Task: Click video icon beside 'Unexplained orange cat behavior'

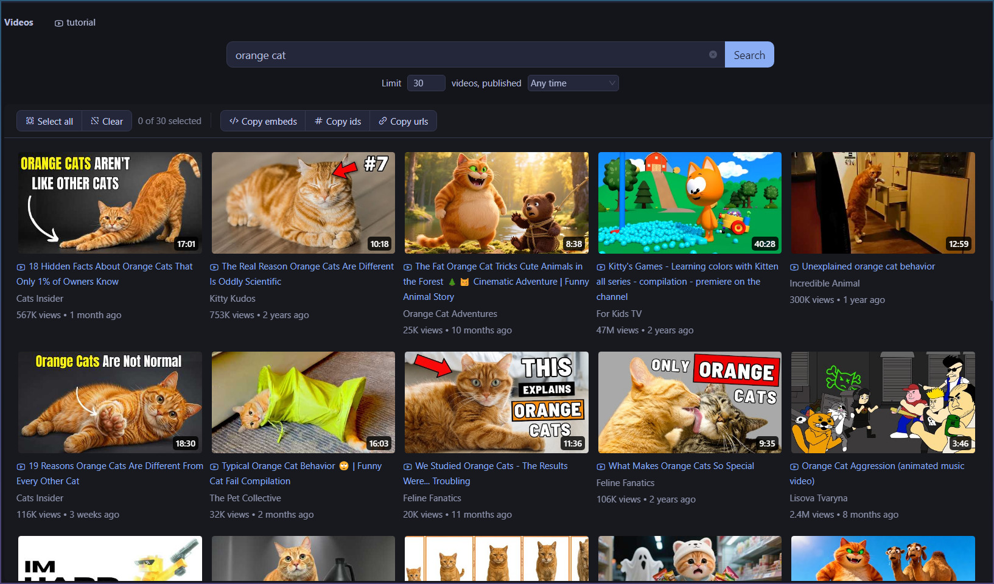Action: pos(794,267)
